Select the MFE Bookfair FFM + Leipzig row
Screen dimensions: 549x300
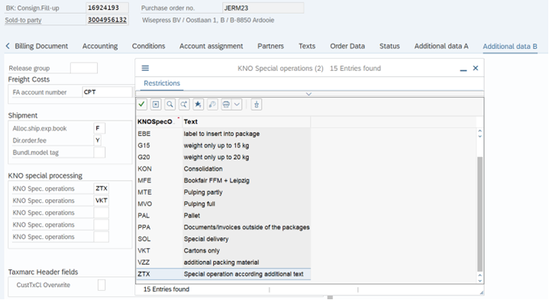pyautogui.click(x=224, y=181)
